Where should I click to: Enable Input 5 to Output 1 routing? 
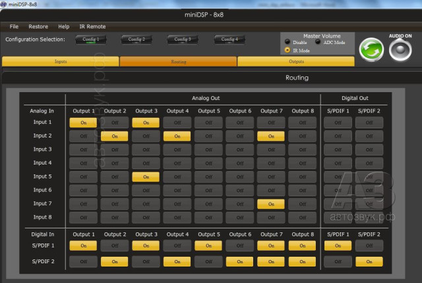(84, 177)
